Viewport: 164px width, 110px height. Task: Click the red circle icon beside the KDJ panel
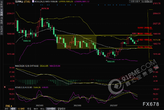pos(5,87)
